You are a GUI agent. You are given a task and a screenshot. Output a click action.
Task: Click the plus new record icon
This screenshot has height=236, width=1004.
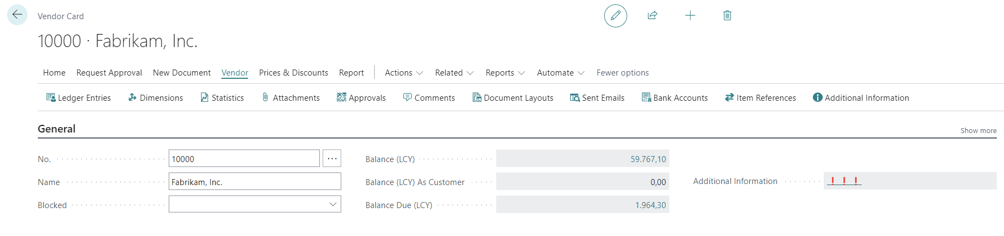point(690,15)
